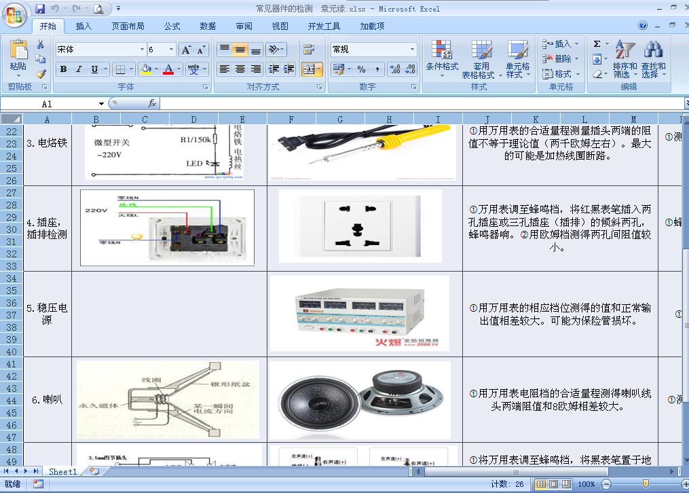Image resolution: width=689 pixels, height=493 pixels.
Task: Open the 审阅 ribbon tab
Action: pyautogui.click(x=244, y=26)
